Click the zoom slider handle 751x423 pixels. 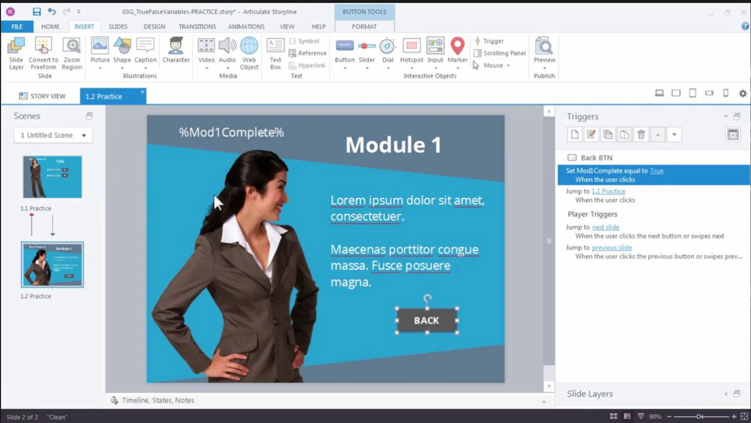[700, 417]
